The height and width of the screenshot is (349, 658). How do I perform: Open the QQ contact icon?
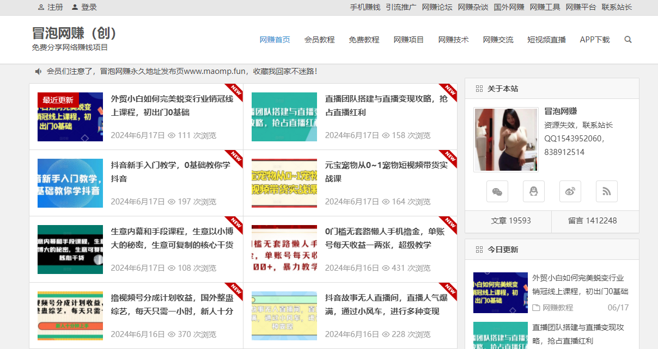pos(533,191)
